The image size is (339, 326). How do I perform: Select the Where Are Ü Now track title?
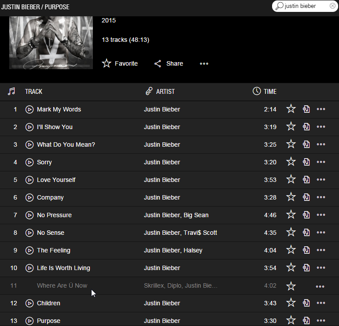(62, 285)
